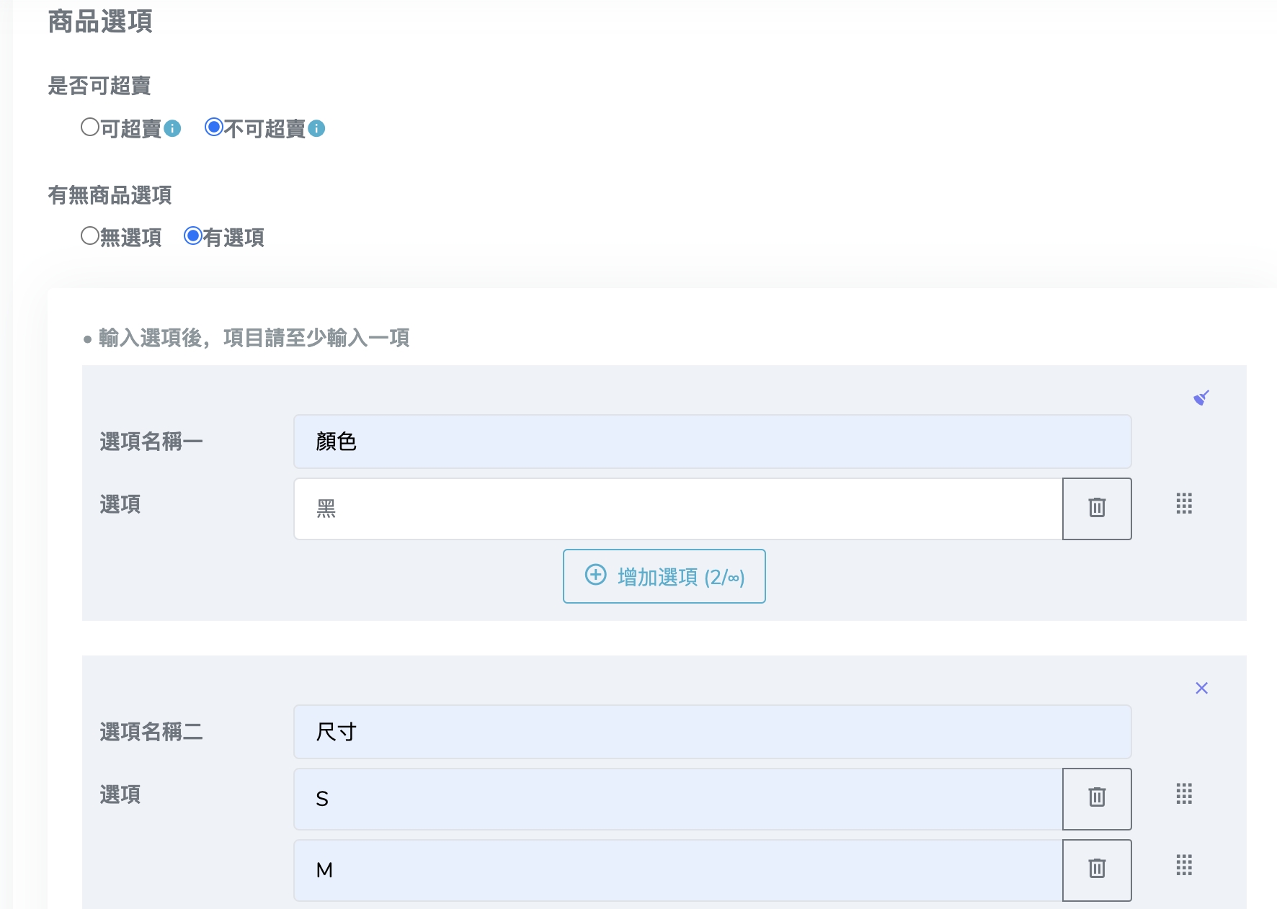The image size is (1277, 909).
Task: Click into the M option field
Action: tap(677, 870)
